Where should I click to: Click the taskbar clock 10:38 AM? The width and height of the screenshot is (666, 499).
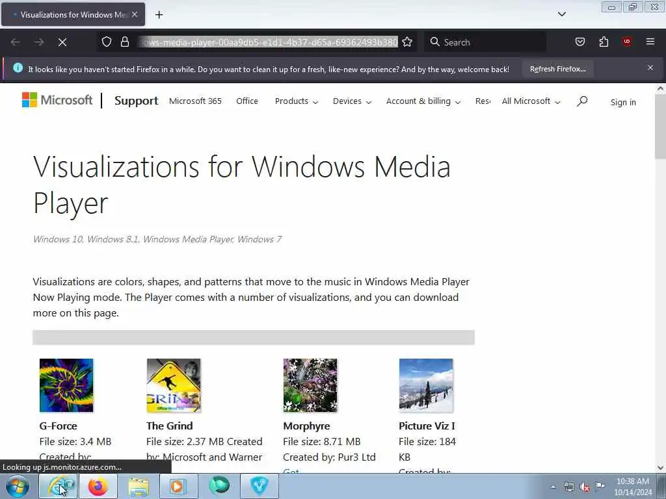[633, 481]
